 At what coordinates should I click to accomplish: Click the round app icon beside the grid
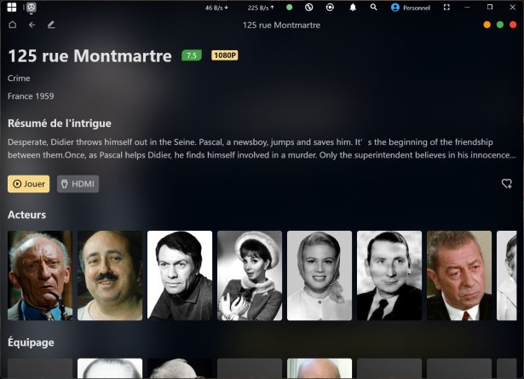click(x=31, y=8)
